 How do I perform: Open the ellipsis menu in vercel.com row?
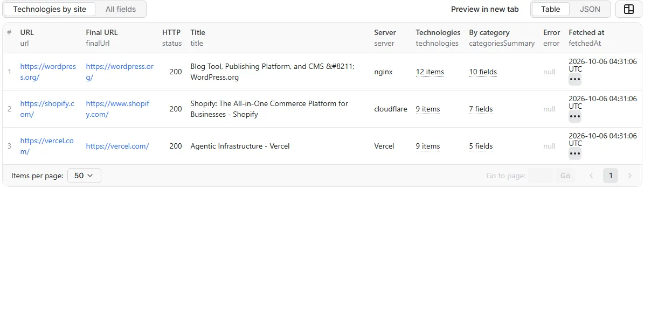coord(575,153)
